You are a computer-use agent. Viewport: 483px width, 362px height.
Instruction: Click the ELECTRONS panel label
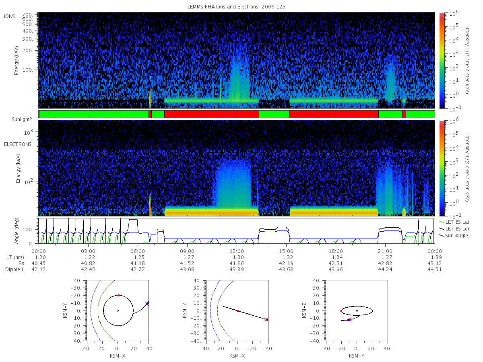click(18, 144)
